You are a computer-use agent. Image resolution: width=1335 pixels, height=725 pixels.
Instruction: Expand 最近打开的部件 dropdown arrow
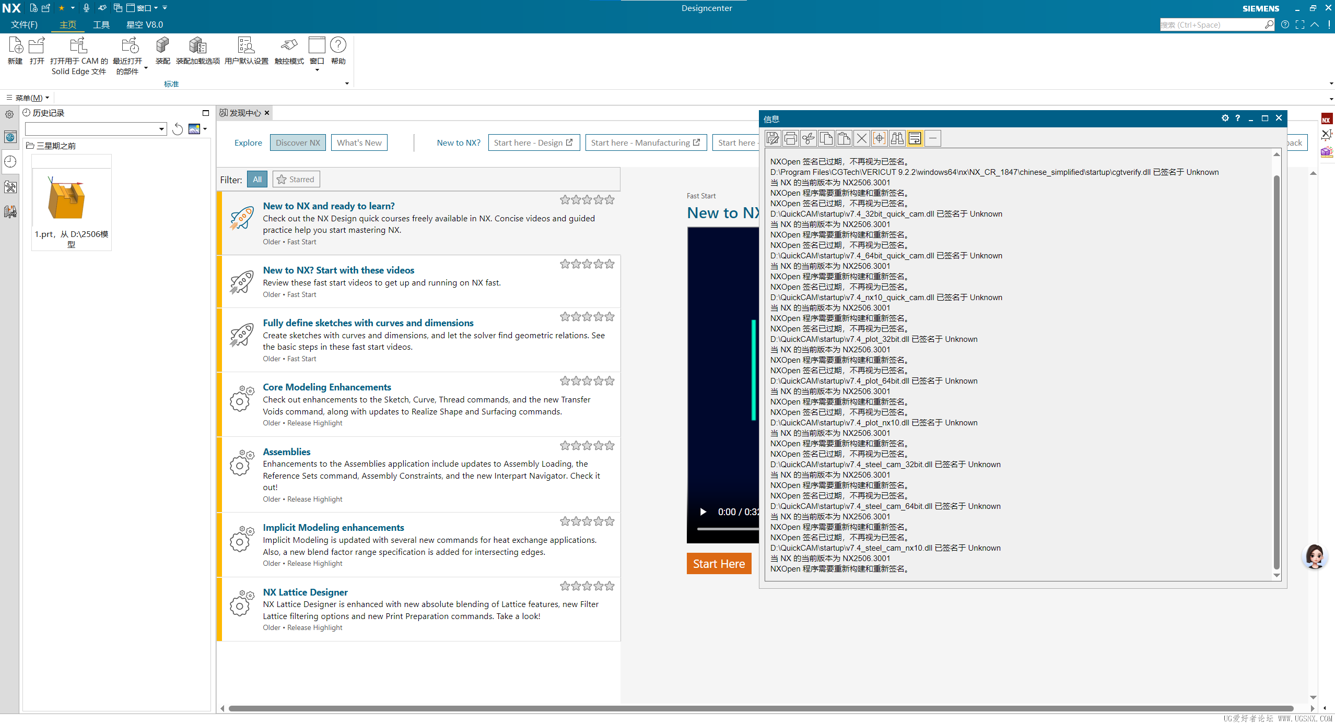tap(146, 68)
